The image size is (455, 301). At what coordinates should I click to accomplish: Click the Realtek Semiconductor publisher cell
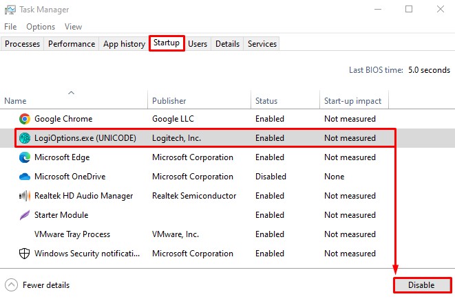(x=194, y=196)
